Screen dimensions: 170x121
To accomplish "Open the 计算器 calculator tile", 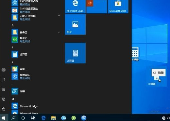I will pos(75,53).
